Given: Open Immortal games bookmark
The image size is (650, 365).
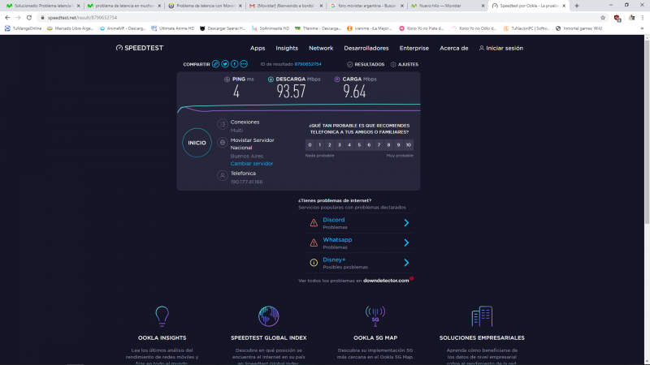Looking at the screenshot, I should 578,28.
